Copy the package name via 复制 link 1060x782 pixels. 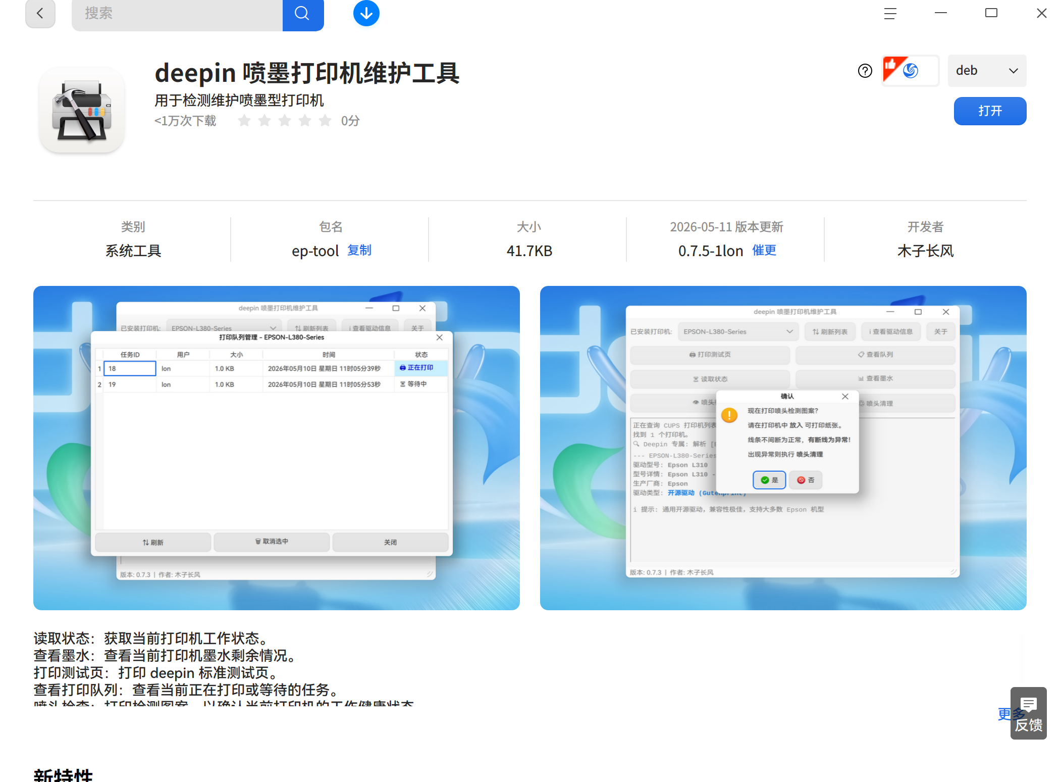coord(359,250)
